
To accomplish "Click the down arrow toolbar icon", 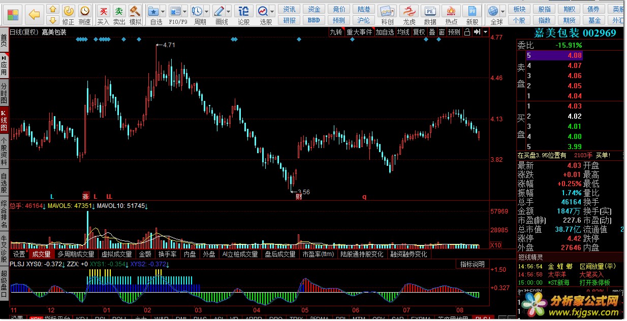I will click(53, 20).
